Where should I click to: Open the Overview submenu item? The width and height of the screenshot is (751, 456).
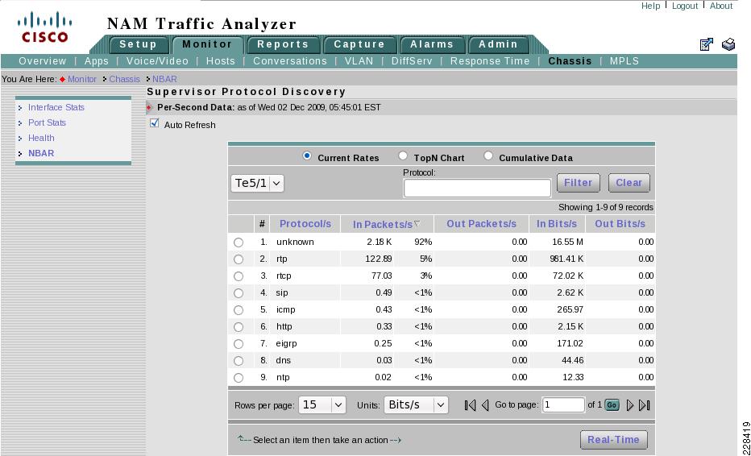(42, 61)
